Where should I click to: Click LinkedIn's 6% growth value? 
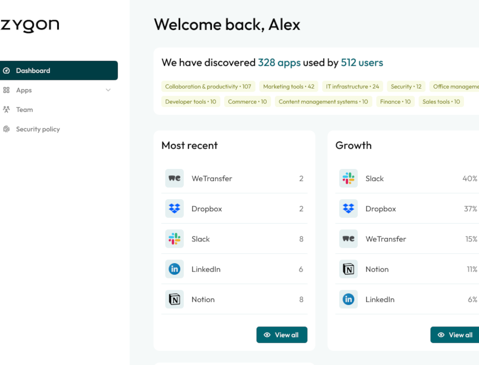tap(473, 299)
